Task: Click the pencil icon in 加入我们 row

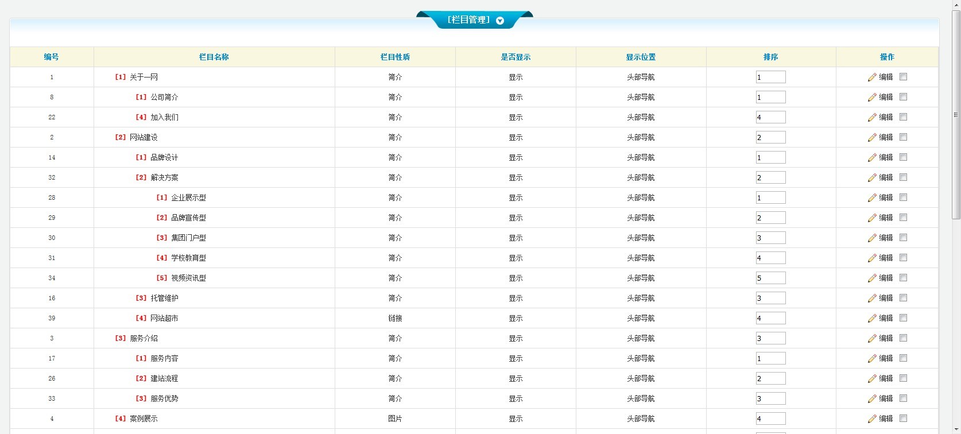Action: pos(872,118)
